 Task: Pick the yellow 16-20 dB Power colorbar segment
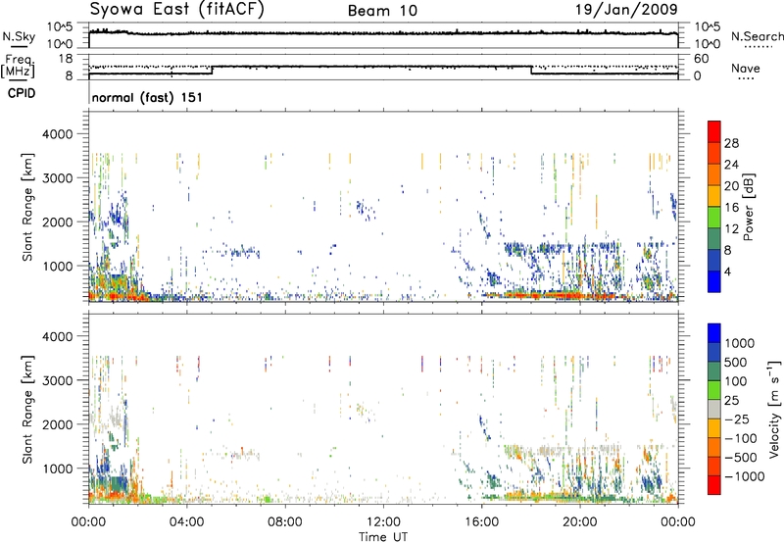(x=714, y=195)
